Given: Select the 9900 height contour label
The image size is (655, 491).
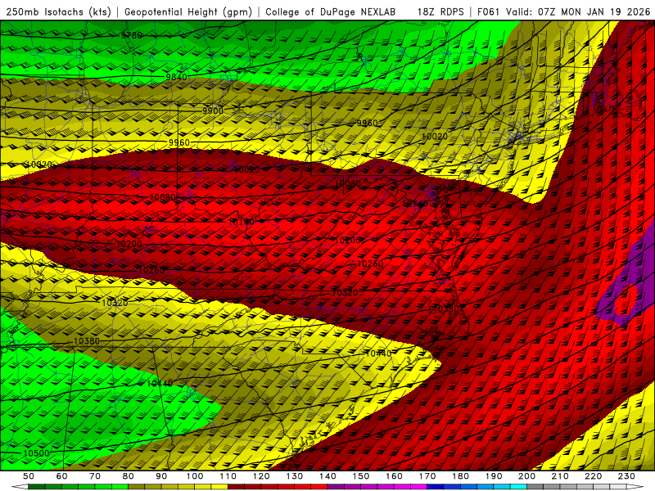Looking at the screenshot, I should (213, 110).
